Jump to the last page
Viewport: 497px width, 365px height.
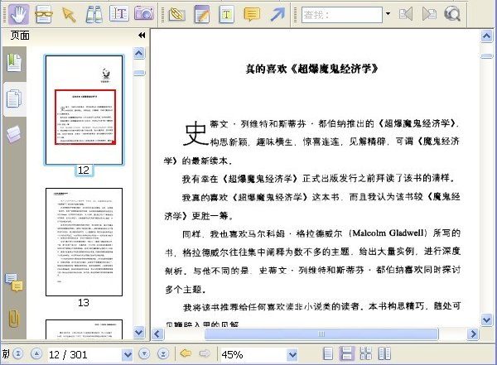pos(163,353)
